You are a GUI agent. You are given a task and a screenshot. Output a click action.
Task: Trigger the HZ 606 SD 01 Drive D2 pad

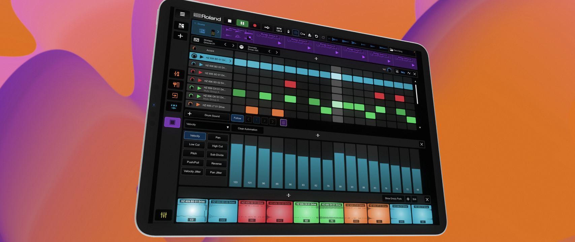pyautogui.click(x=252, y=212)
